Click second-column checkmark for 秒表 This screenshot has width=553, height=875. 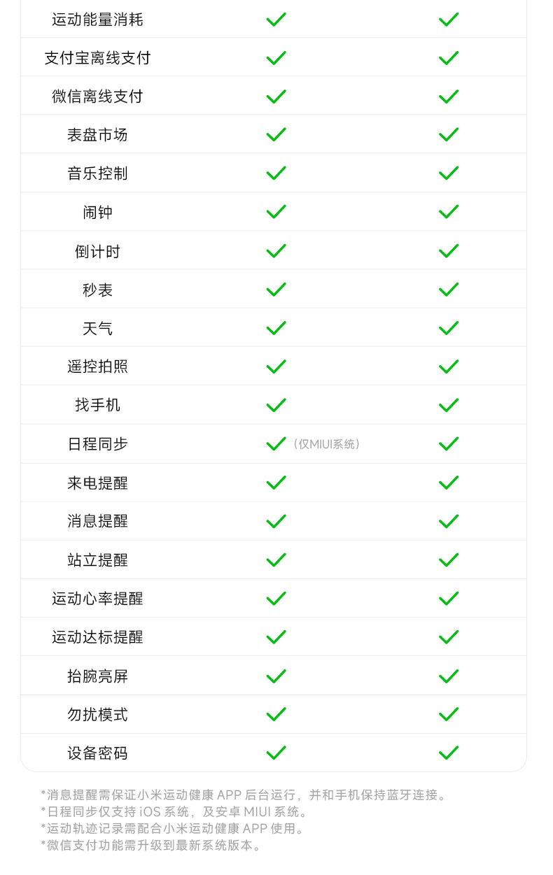(x=449, y=290)
